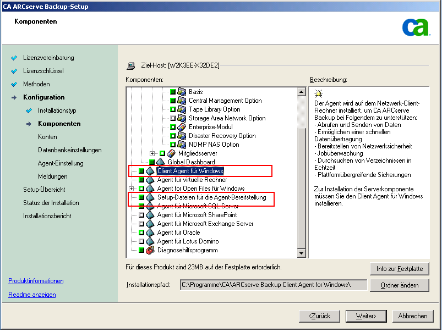Click the Ziel-Host computer icon

[131, 65]
